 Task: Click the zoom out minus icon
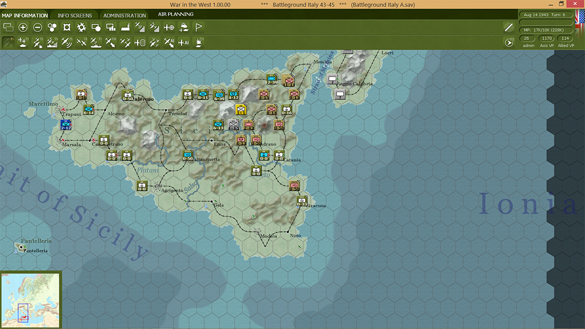[x=37, y=27]
